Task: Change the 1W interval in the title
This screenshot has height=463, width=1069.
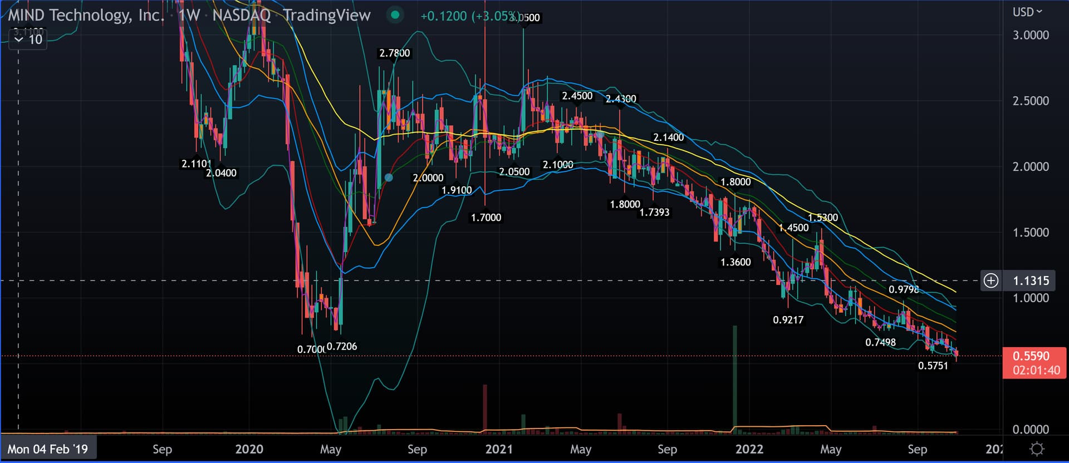Action: [189, 15]
